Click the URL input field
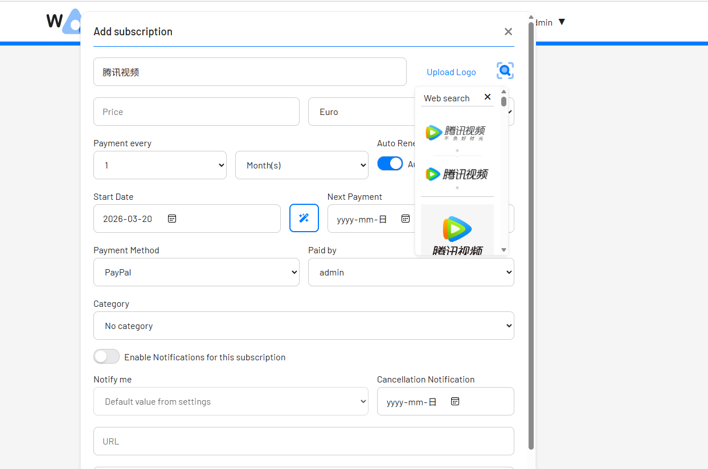The image size is (708, 469). [x=304, y=441]
